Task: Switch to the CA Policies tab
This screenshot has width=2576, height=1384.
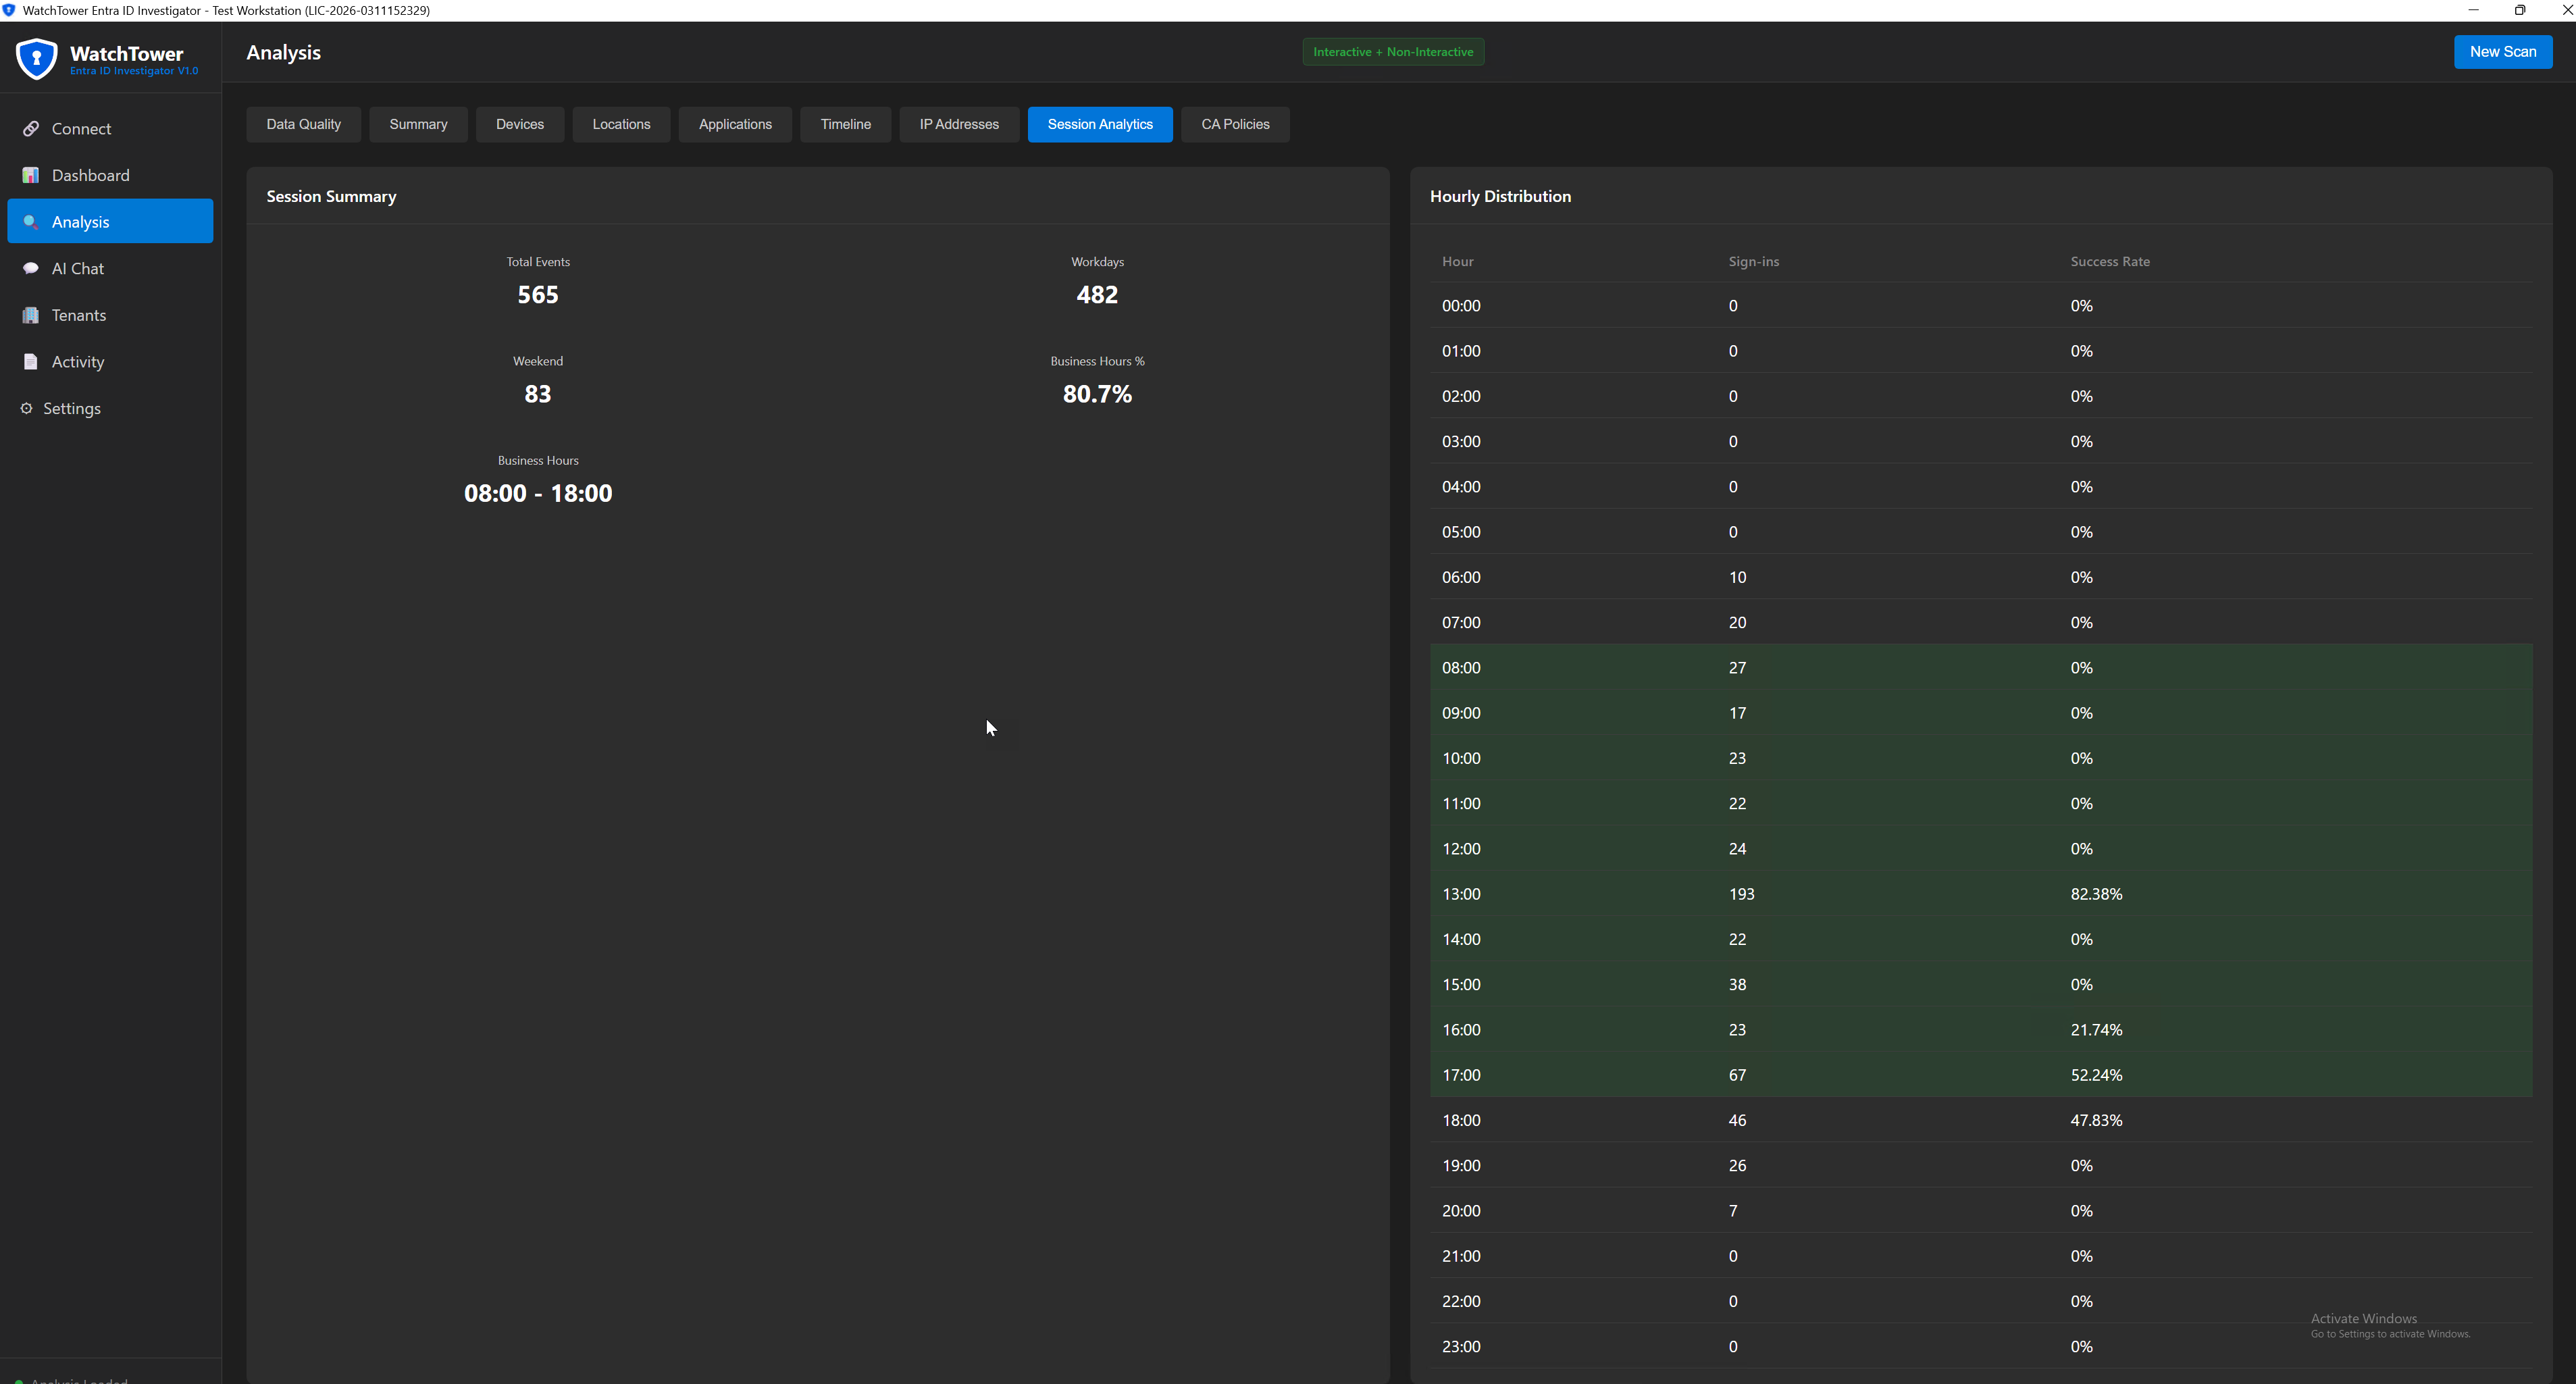Action: pos(1235,124)
